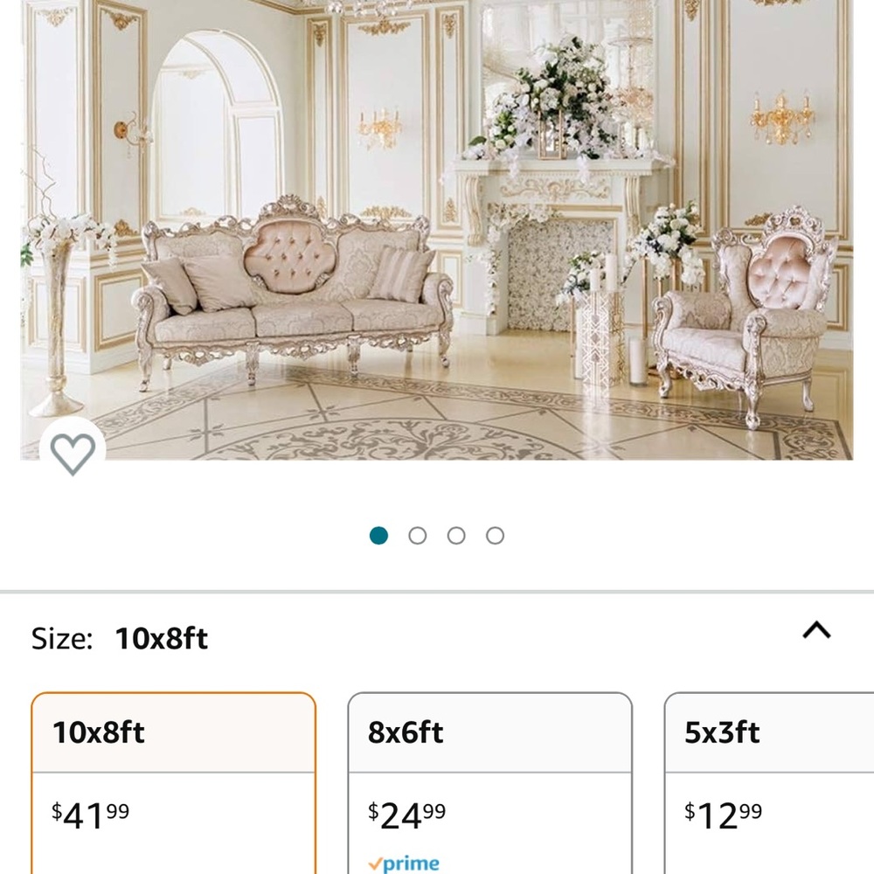The width and height of the screenshot is (874, 874).
Task: Choose the 8x6ft size option
Action: click(x=489, y=778)
